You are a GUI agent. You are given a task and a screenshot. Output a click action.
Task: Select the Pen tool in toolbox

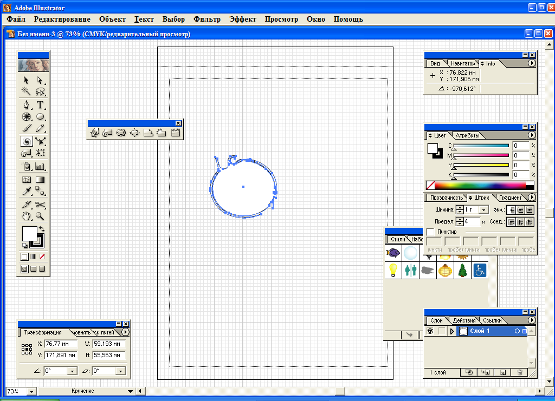[26, 104]
